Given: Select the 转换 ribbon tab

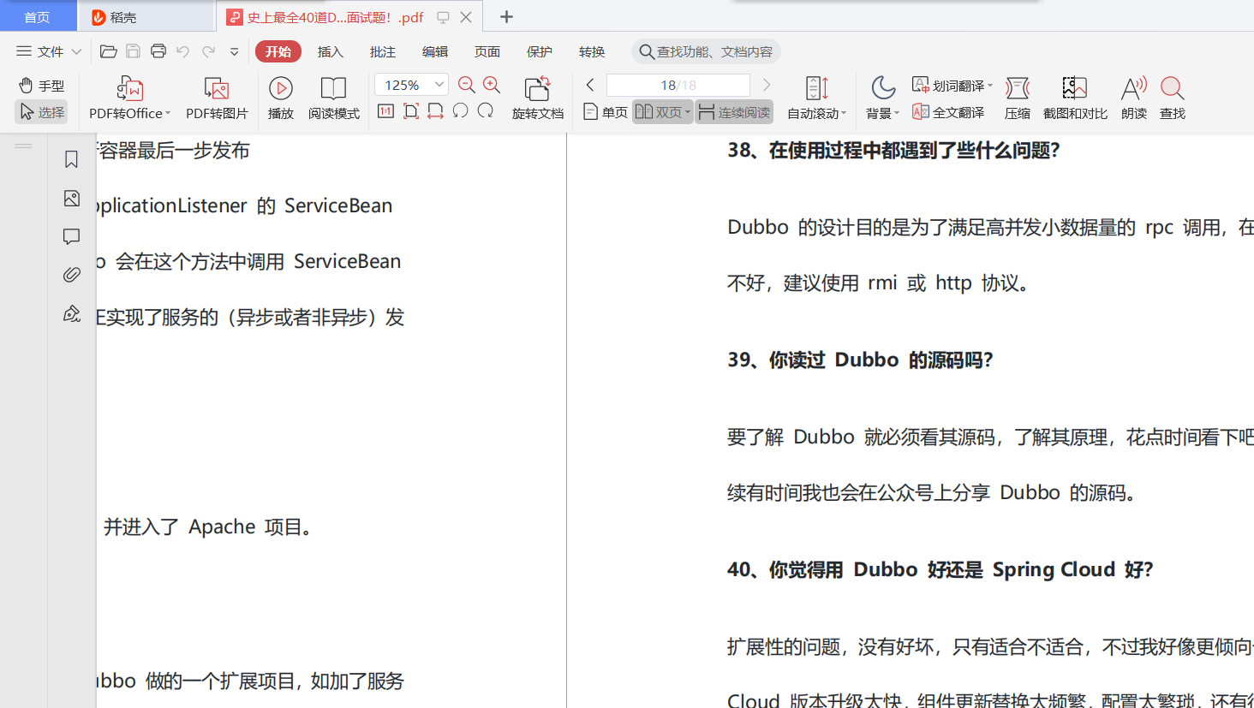Looking at the screenshot, I should [592, 51].
